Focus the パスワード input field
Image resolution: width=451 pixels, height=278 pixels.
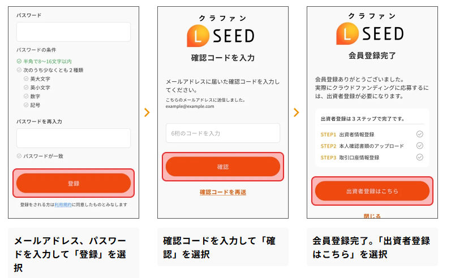74,32
